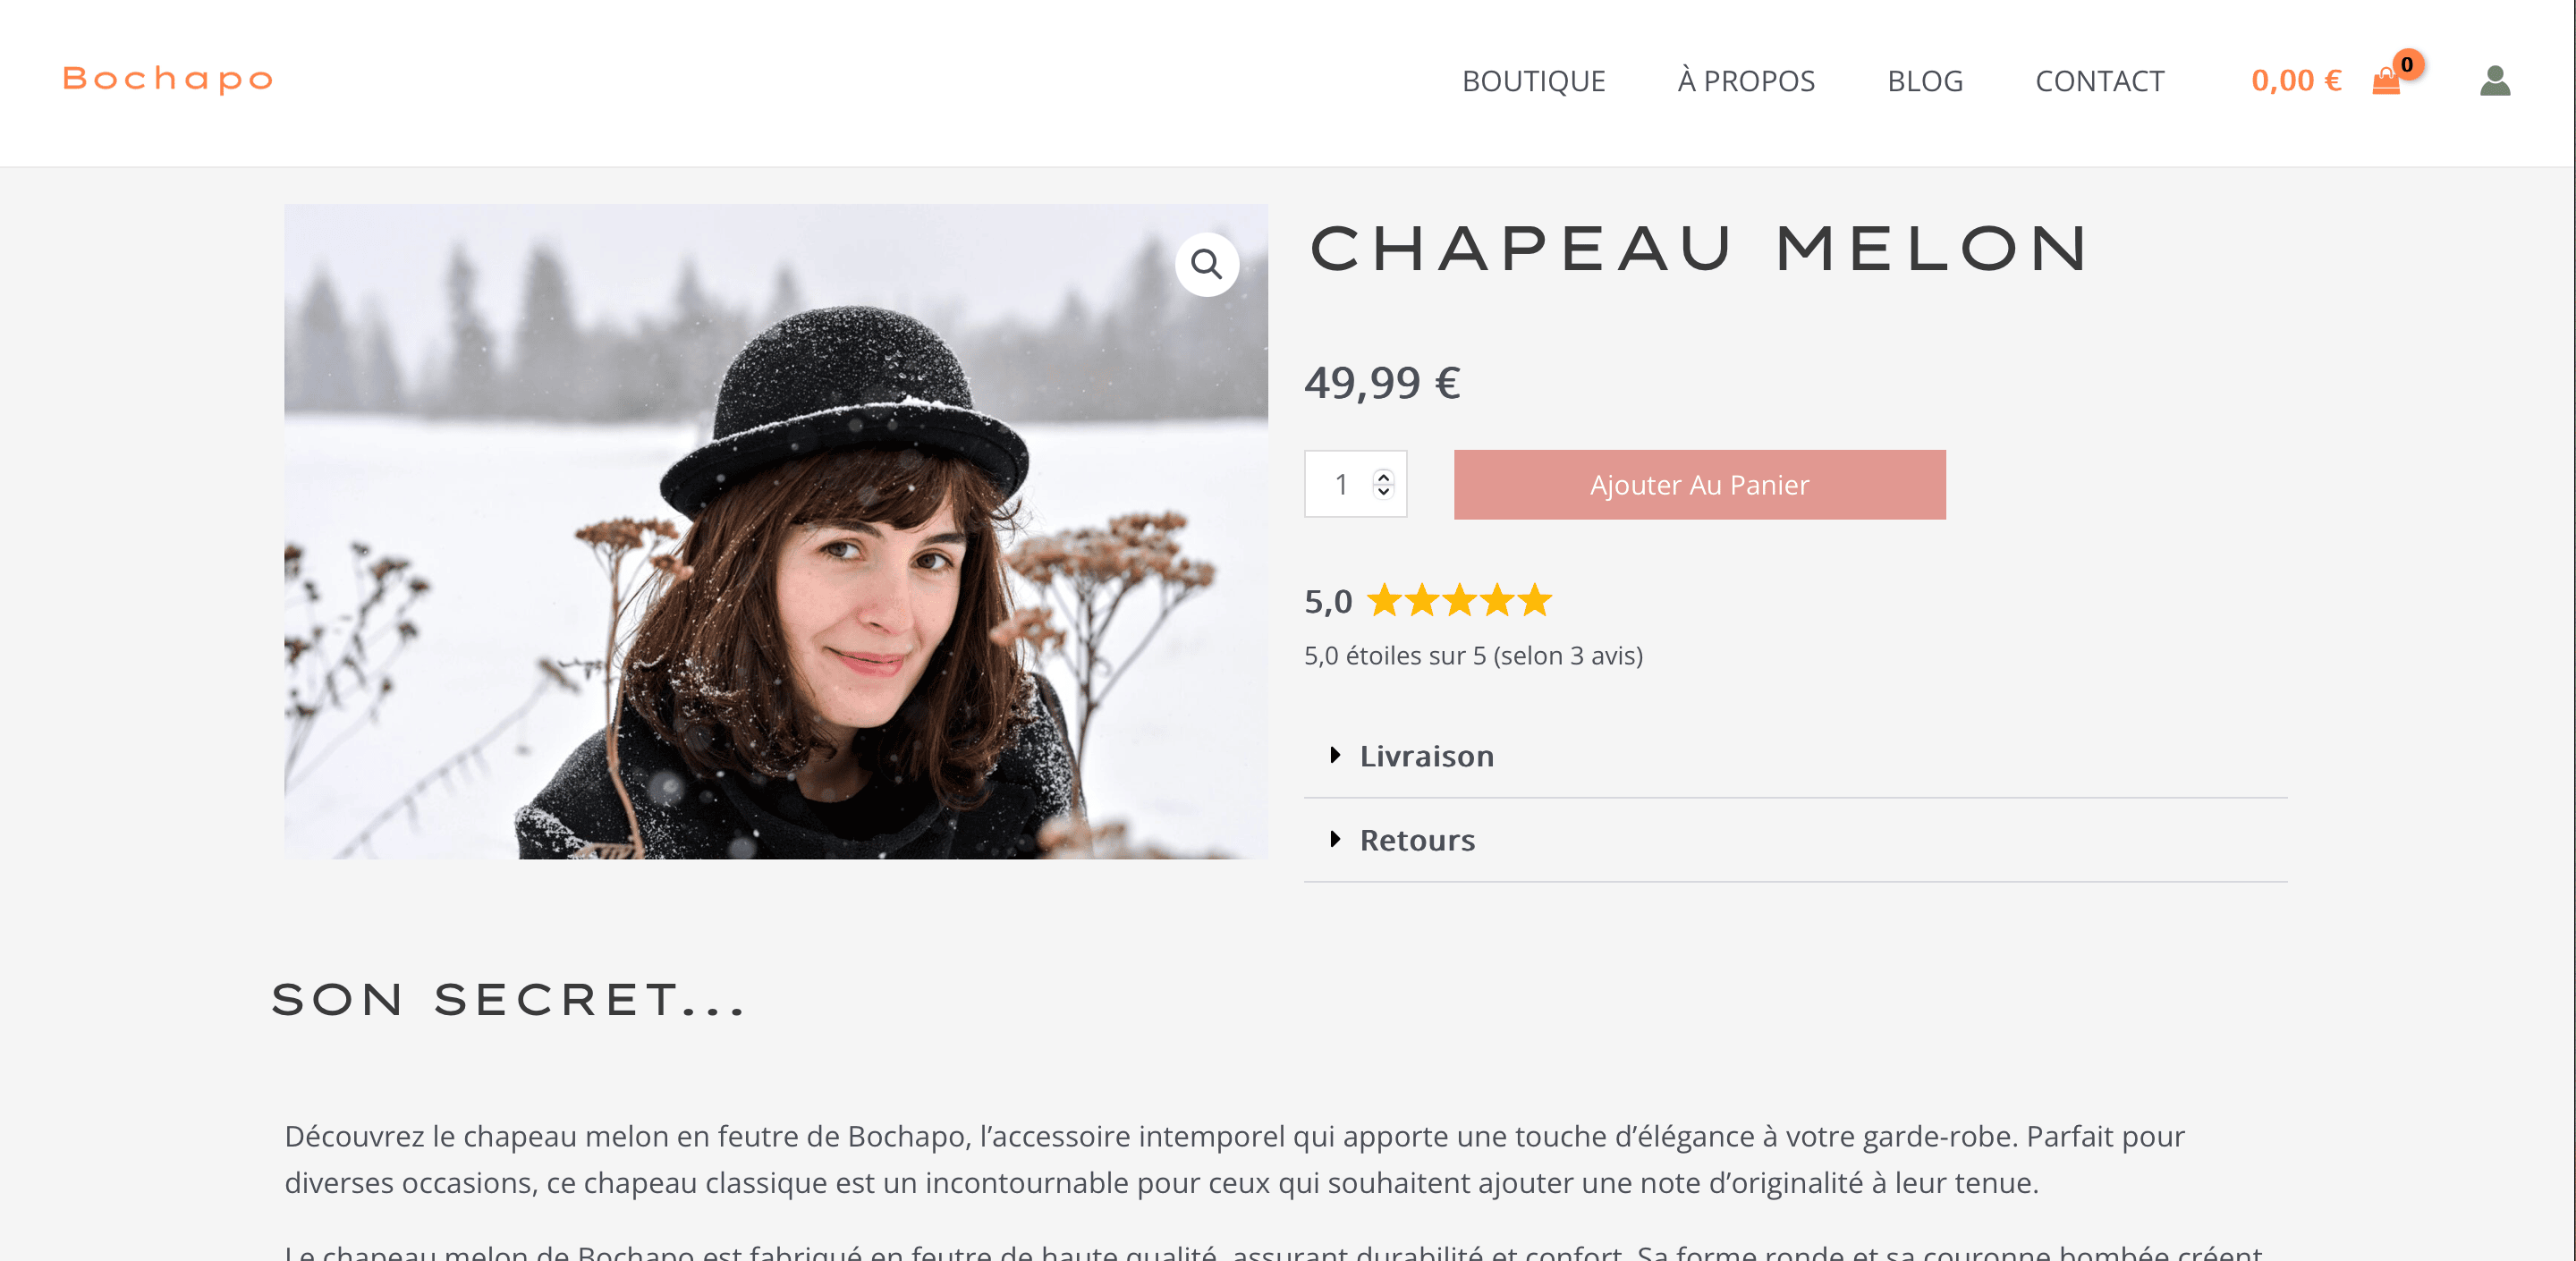This screenshot has width=2576, height=1261.
Task: Open the shopping cart bag icon
Action: [2386, 82]
